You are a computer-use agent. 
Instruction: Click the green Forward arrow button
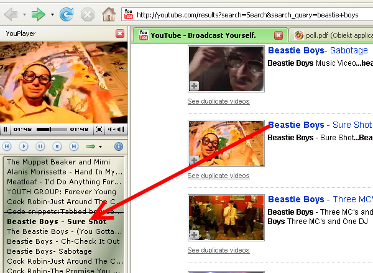tap(39, 13)
